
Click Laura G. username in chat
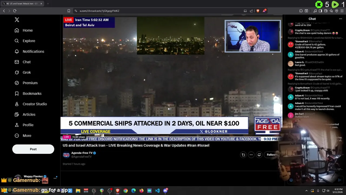299,62
